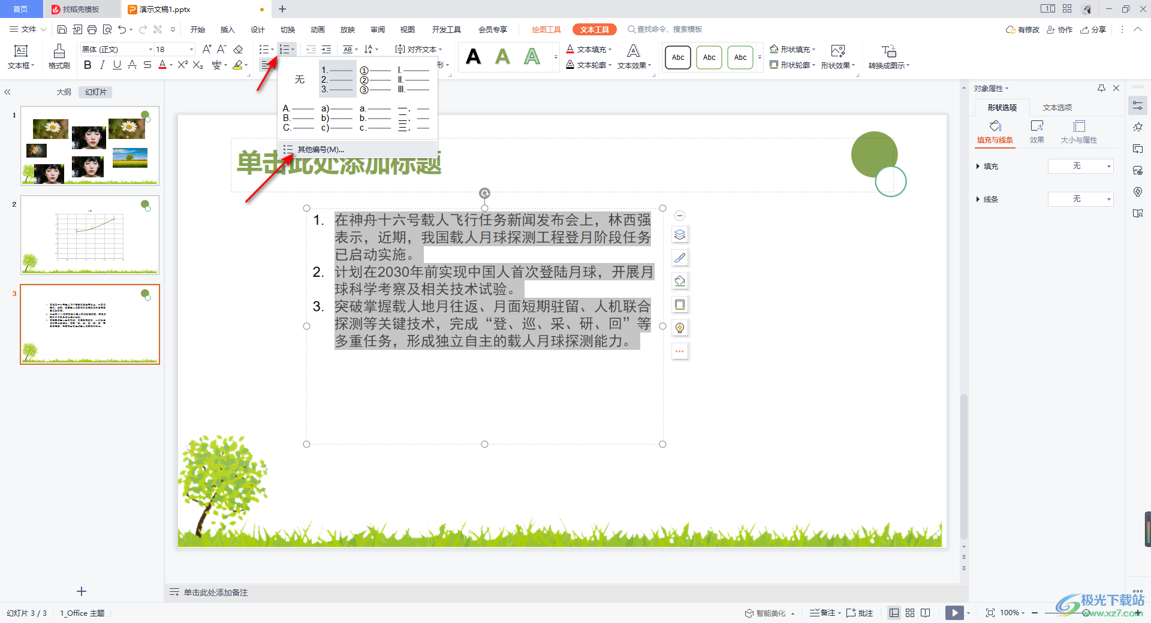Choose circled number ①②③ numbering style
1151x623 pixels.
375,79
